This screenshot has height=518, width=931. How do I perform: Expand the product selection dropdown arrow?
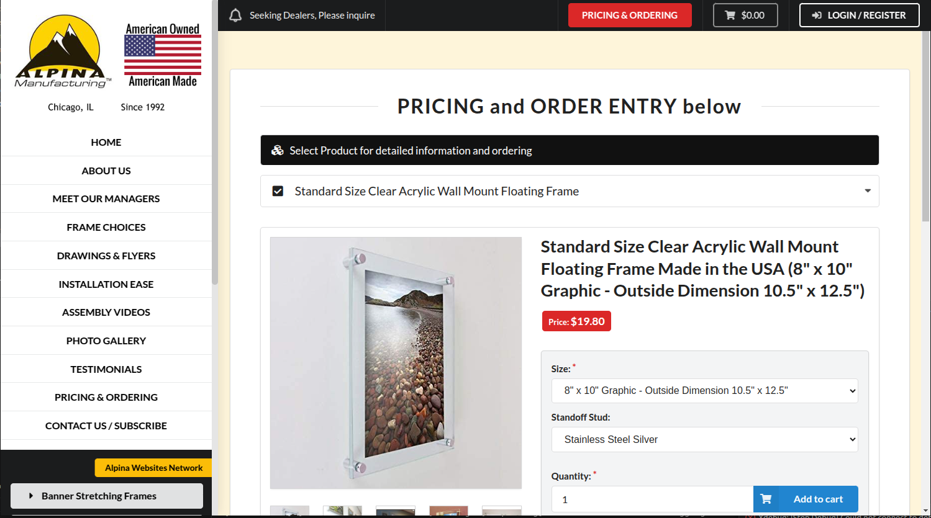tap(868, 191)
